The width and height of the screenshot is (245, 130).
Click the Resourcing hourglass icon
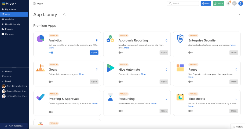click(111, 97)
